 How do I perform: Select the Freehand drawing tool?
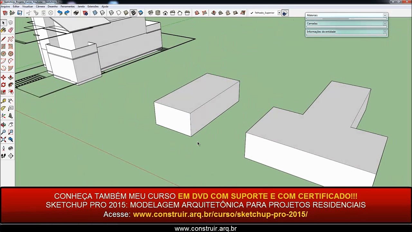click(11, 39)
